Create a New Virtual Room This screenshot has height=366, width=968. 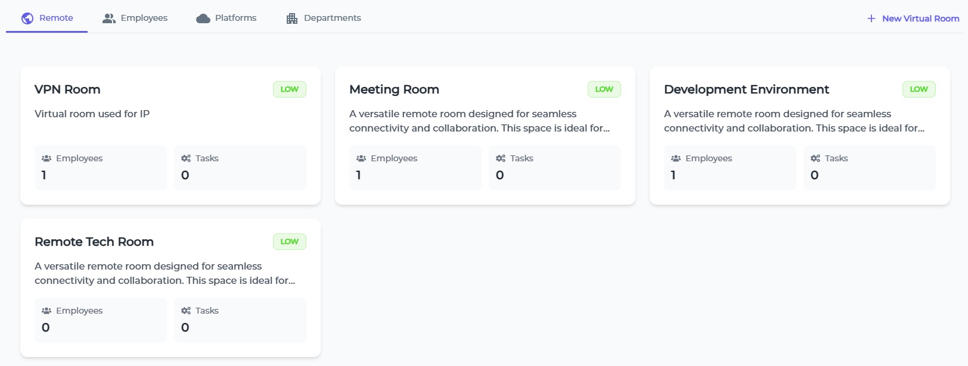coord(920,18)
